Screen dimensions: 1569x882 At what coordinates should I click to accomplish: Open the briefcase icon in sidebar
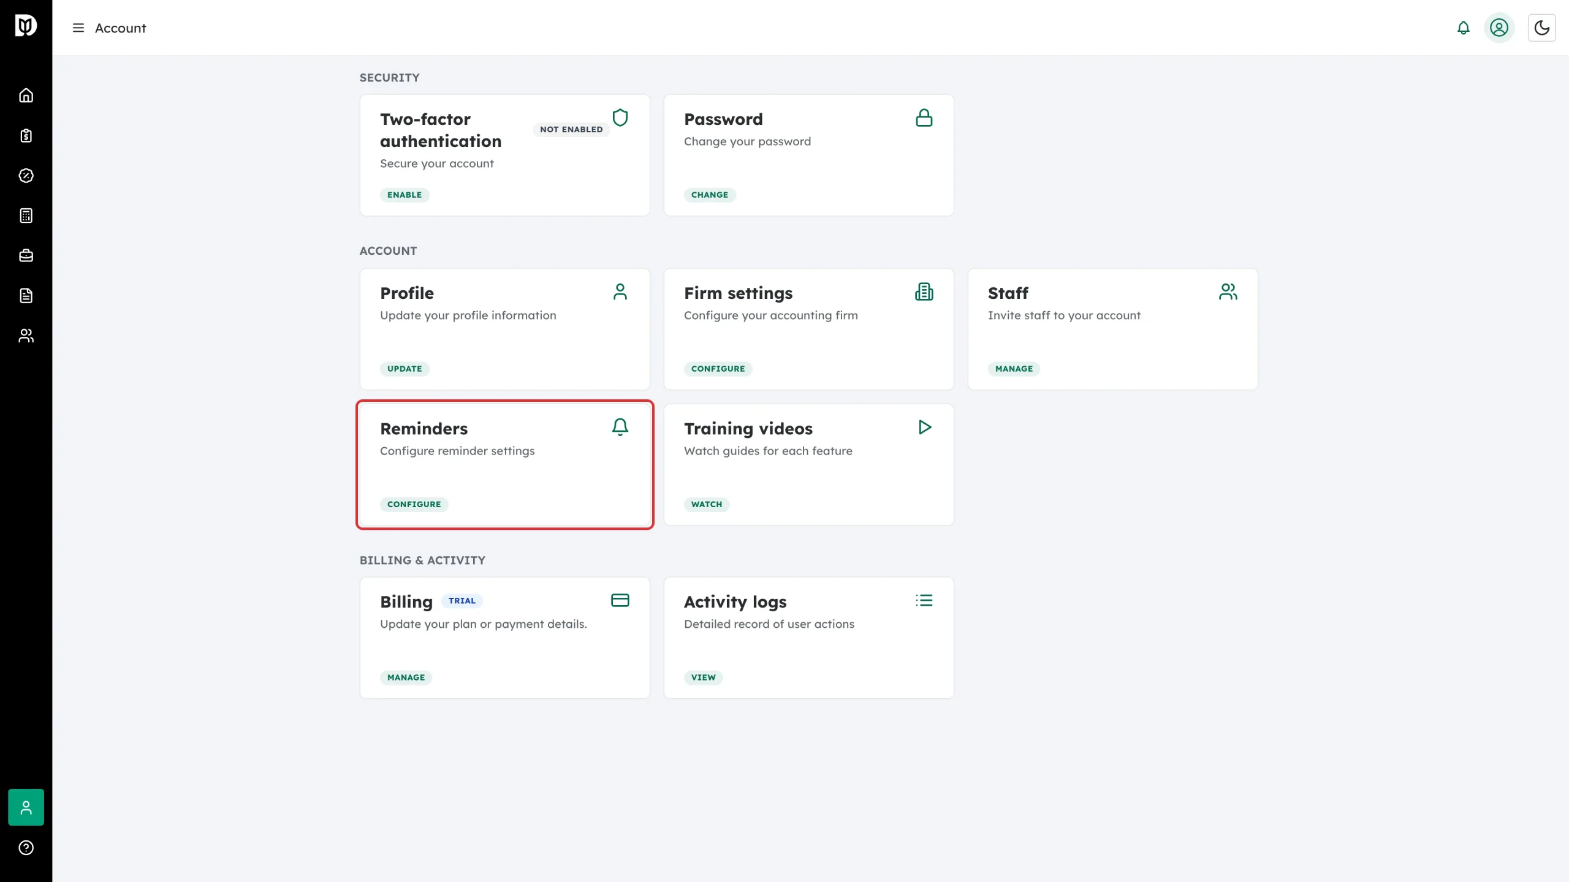(26, 255)
